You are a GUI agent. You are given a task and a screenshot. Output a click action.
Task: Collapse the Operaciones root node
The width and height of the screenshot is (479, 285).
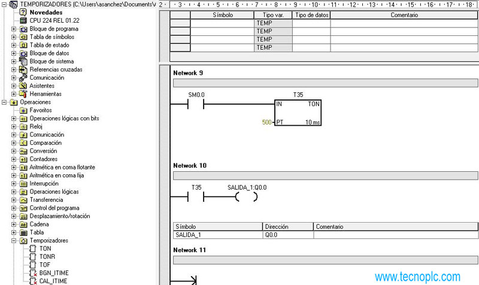tap(5, 102)
